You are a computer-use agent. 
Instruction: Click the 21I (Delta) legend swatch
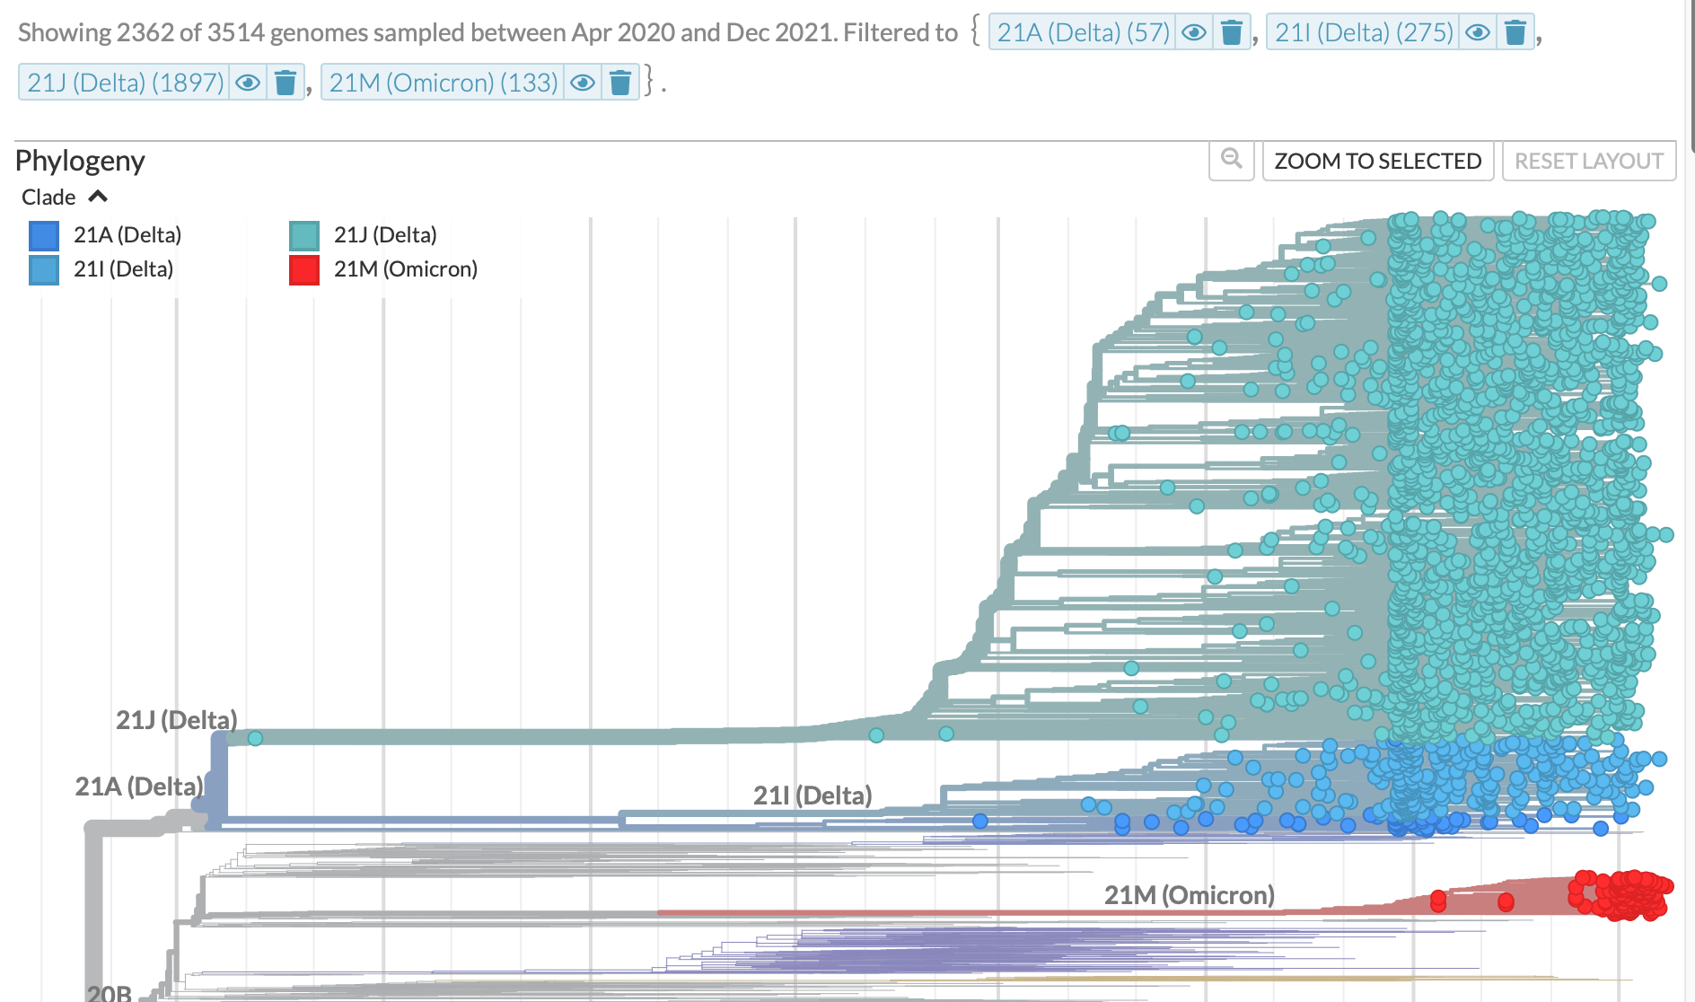tap(44, 269)
